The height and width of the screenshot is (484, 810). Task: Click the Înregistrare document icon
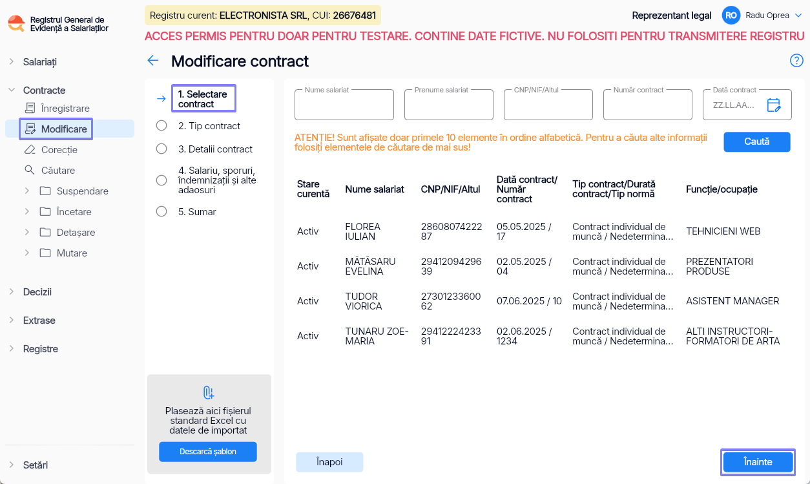click(30, 109)
